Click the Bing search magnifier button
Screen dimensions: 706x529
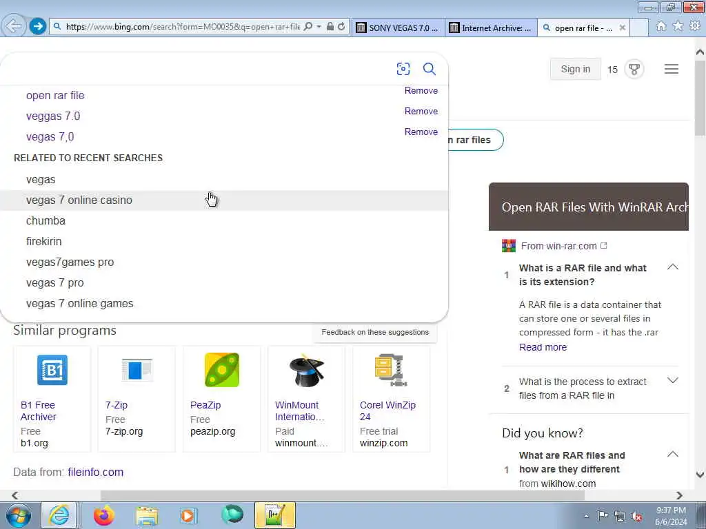pos(430,69)
